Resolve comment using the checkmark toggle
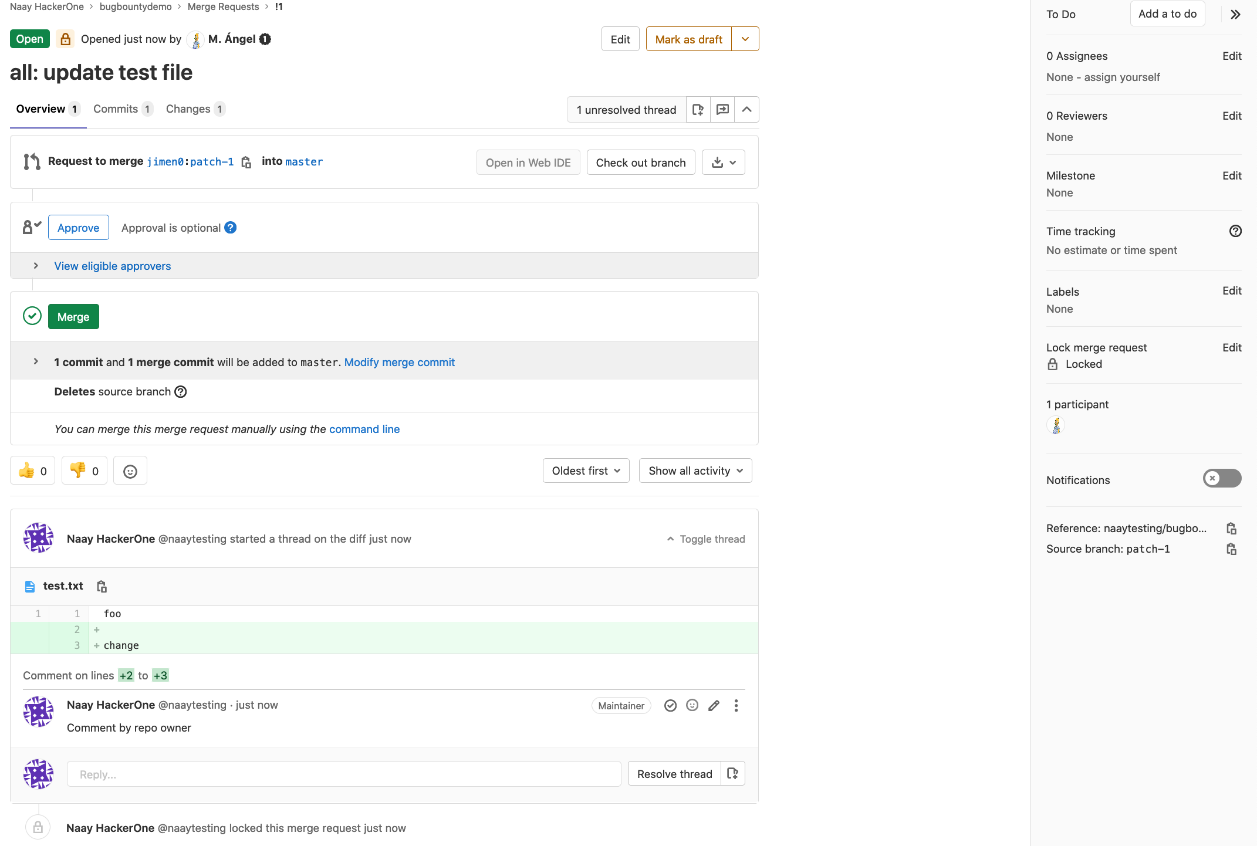 click(670, 706)
